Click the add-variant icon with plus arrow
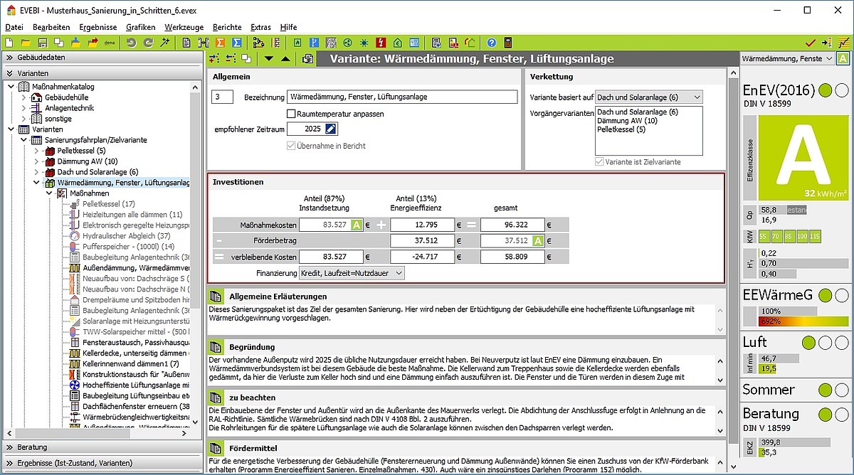Viewport: 854px width, 475px height. (213, 59)
